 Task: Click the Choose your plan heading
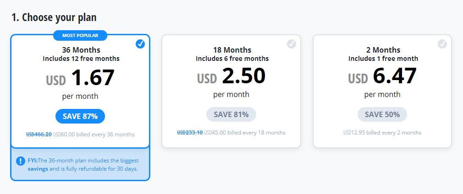(54, 17)
